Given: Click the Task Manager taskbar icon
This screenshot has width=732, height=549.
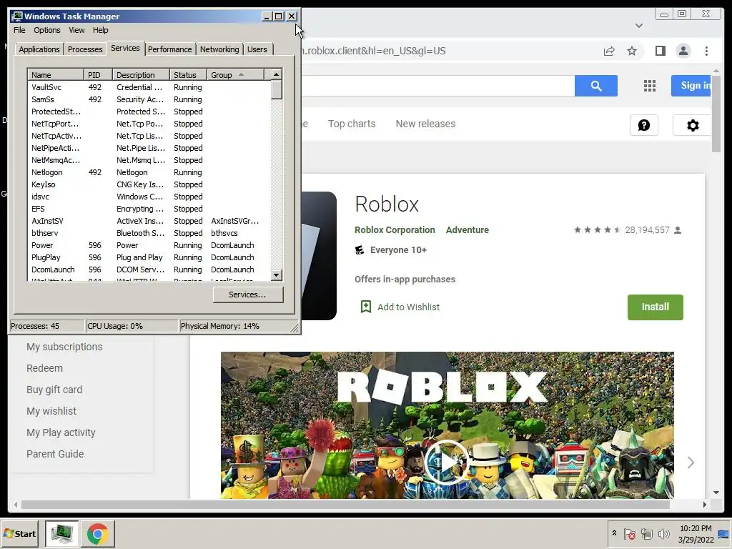Looking at the screenshot, I should (61, 533).
